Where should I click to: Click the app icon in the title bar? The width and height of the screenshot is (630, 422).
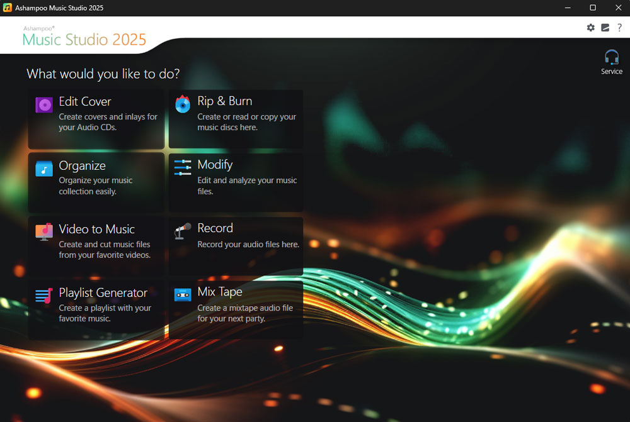pos(7,8)
